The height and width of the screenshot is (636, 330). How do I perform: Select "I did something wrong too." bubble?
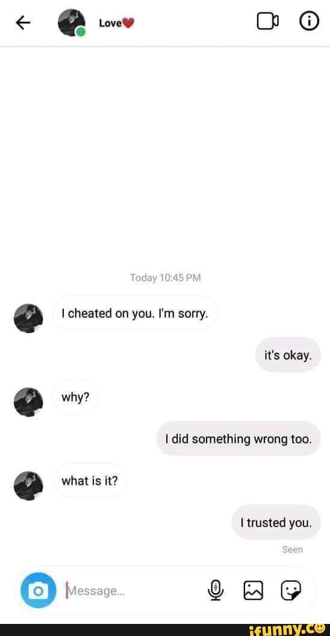(238, 439)
